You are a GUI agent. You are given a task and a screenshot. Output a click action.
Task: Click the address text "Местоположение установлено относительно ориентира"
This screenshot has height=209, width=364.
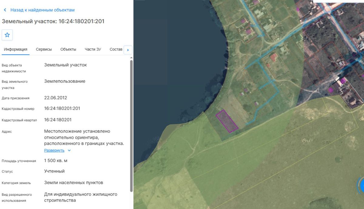coord(77,134)
